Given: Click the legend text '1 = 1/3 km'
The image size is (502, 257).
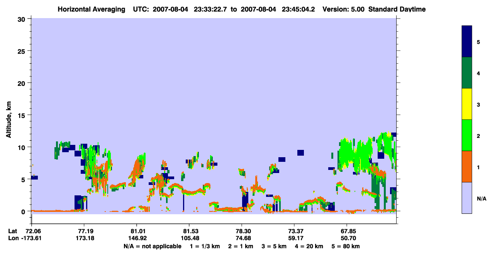Looking at the screenshot, I should (x=205, y=246).
